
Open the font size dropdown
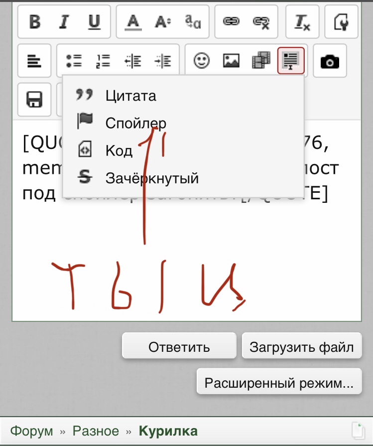tap(162, 22)
